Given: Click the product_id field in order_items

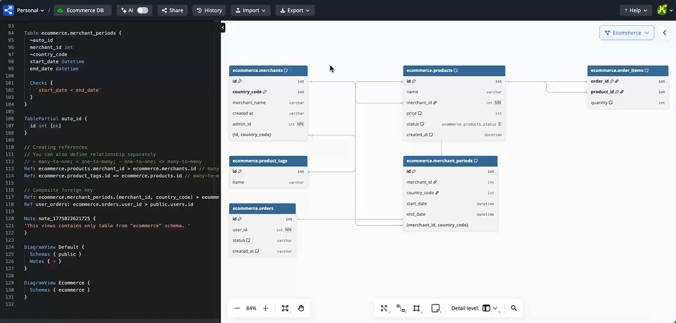Looking at the screenshot, I should tap(628, 92).
